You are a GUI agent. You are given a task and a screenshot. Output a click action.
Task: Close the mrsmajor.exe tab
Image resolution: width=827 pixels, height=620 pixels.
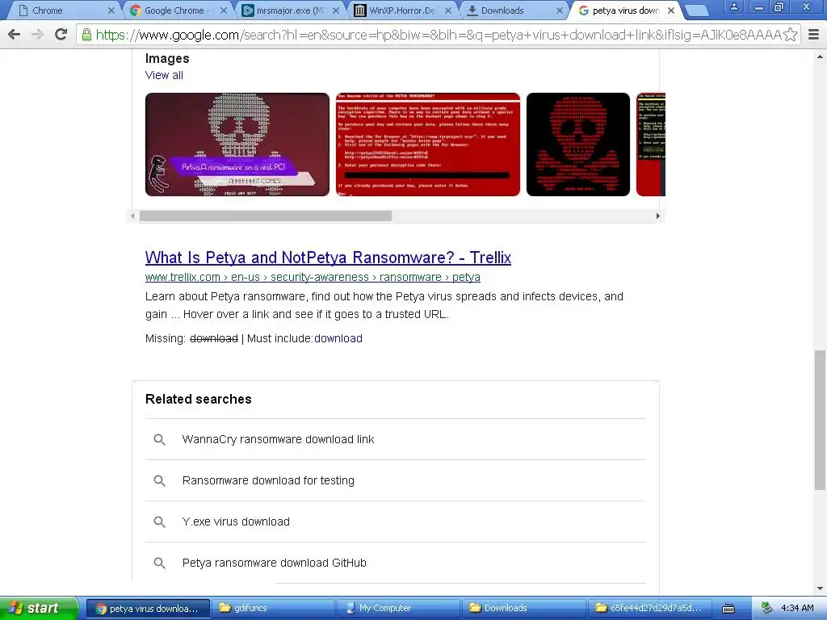click(336, 10)
